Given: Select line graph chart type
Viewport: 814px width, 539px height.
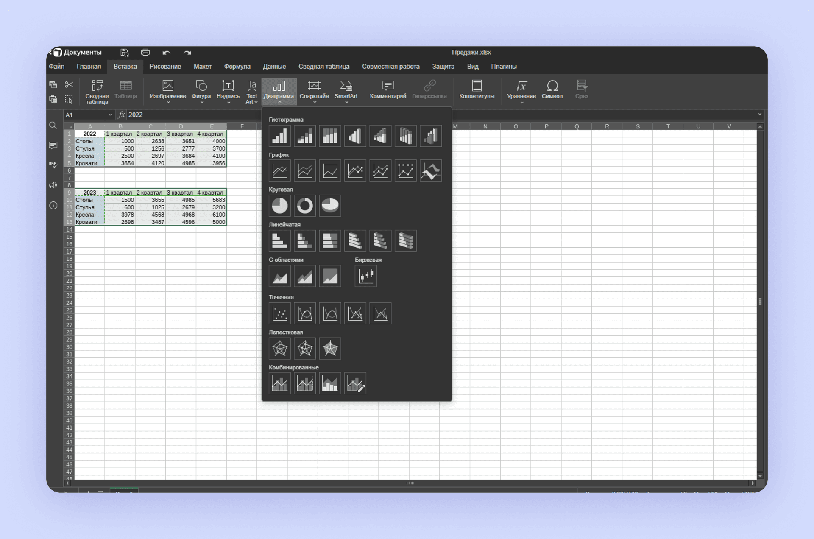Looking at the screenshot, I should [278, 170].
